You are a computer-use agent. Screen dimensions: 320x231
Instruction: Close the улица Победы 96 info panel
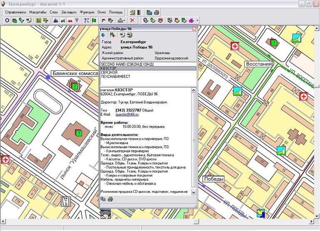coord(194,29)
